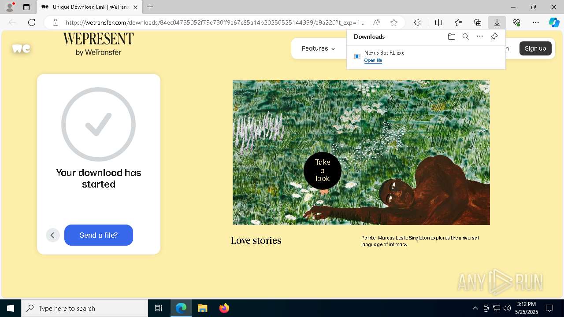Open a new browser tab
This screenshot has height=317, width=564.
[x=150, y=7]
